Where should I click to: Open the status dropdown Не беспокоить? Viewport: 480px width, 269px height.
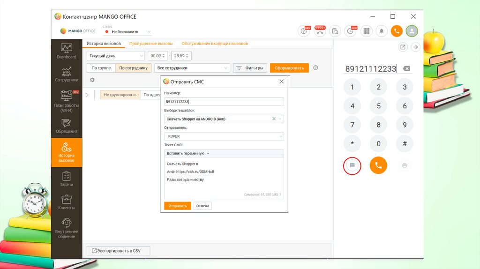[x=127, y=31]
